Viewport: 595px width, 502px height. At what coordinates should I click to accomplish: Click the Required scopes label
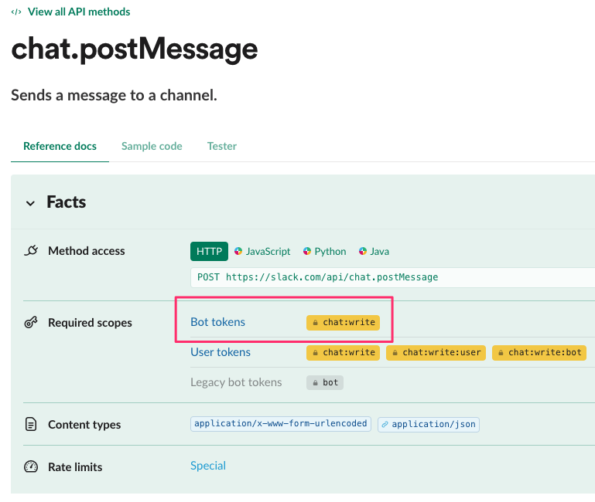90,323
